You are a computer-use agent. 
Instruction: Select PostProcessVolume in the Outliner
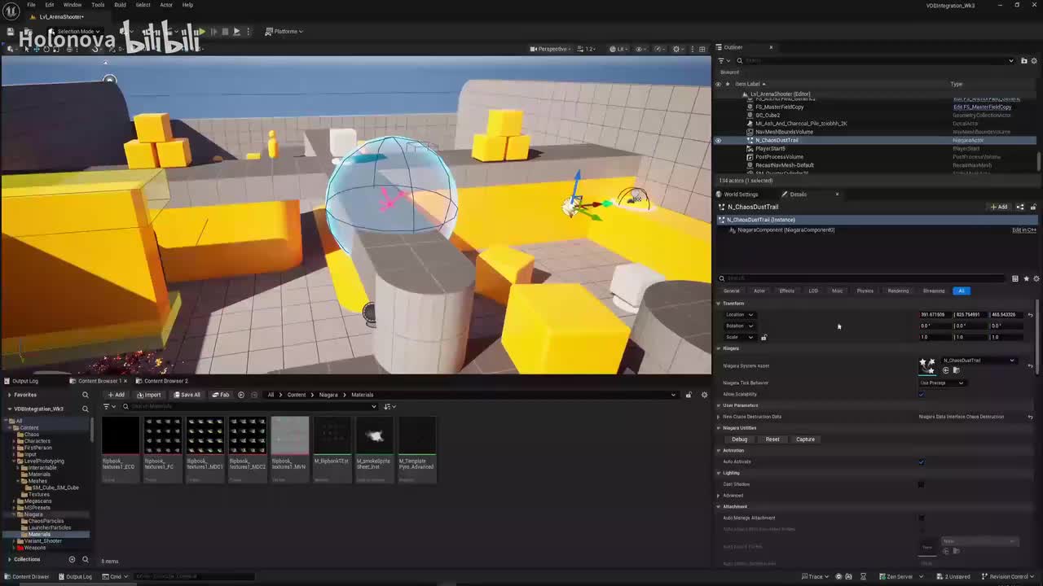(x=779, y=157)
